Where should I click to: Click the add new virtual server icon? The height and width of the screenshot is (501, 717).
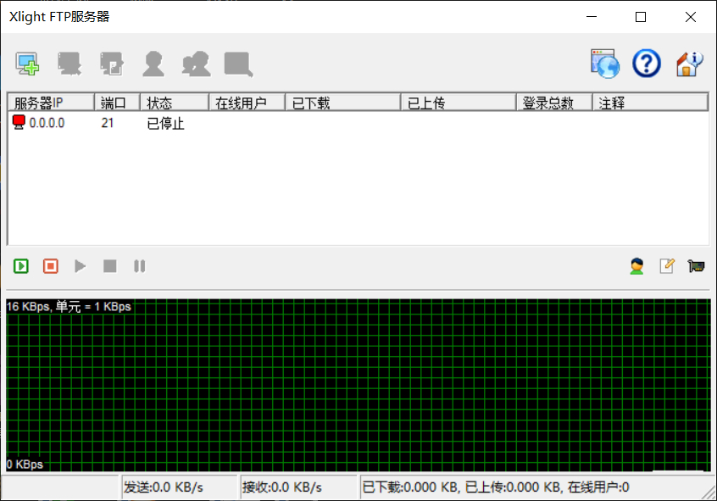[28, 64]
